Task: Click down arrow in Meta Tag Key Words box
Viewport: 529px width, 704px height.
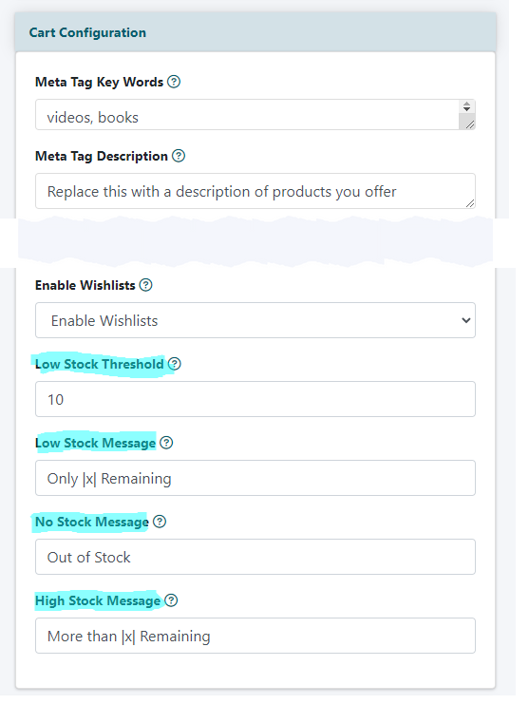Action: point(466,109)
